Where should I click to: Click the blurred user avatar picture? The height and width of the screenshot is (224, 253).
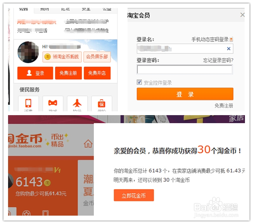(28, 52)
